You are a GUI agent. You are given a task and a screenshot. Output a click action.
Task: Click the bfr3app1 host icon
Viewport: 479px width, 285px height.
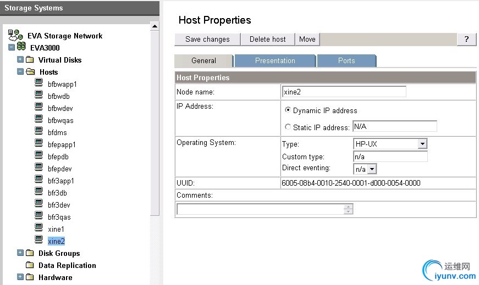(39, 179)
